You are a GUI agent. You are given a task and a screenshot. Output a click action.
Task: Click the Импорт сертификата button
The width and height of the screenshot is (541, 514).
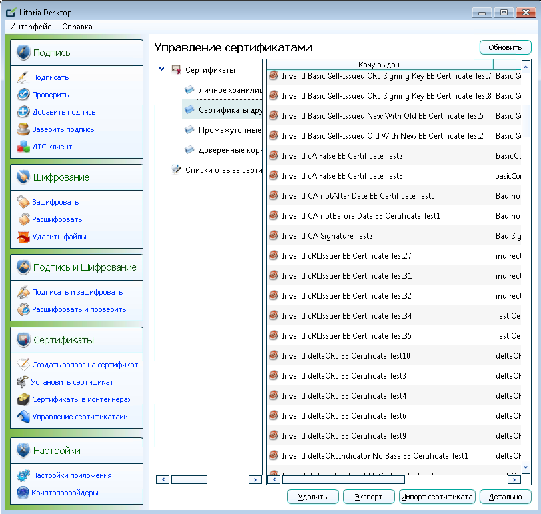click(x=437, y=497)
